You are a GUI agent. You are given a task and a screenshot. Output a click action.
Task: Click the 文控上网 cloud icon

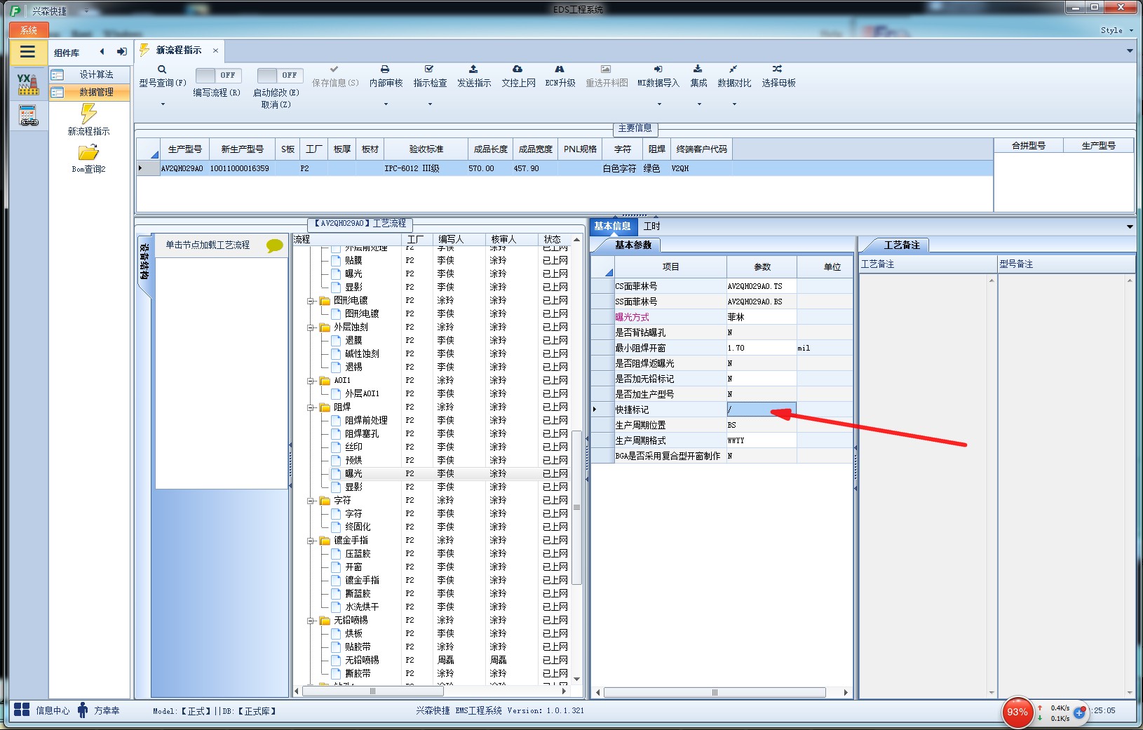tap(518, 69)
